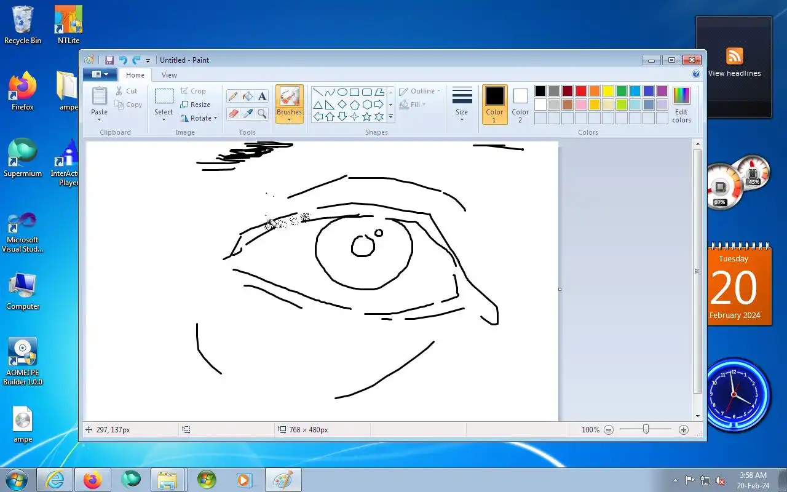The width and height of the screenshot is (787, 492).
Task: Click the volume speaker tray icon
Action: (720, 480)
